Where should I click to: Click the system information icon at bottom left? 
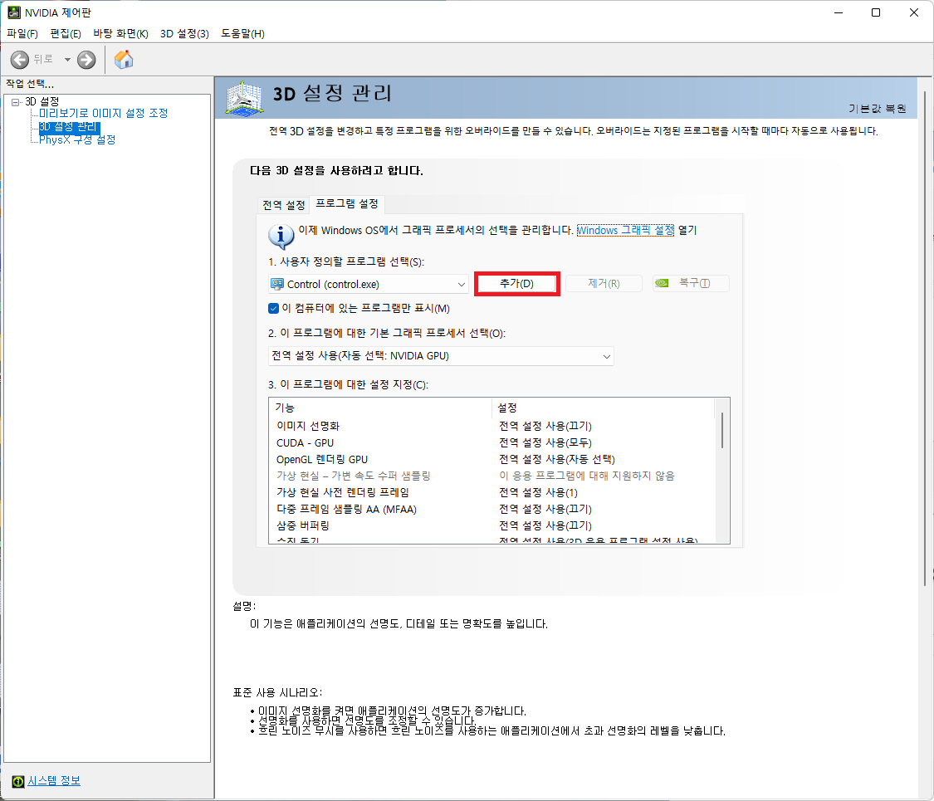18,781
